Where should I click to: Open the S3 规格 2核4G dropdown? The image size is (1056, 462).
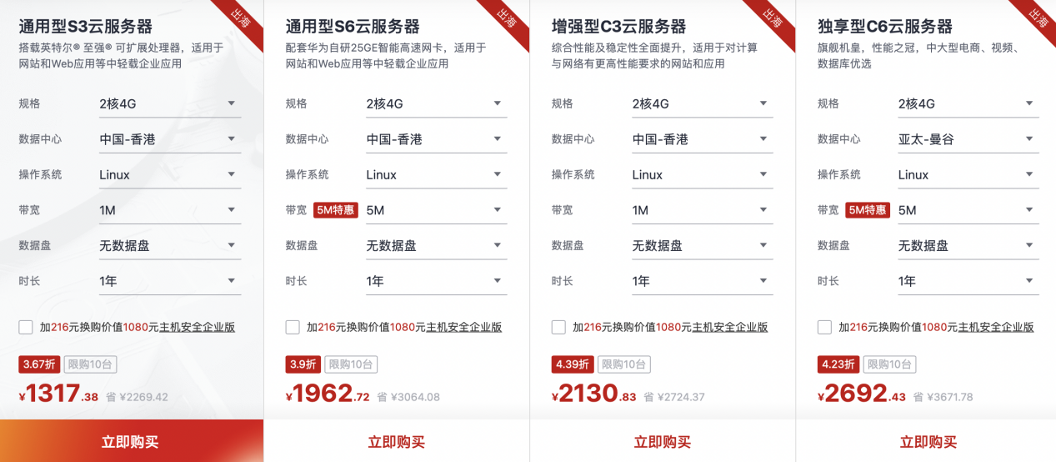(x=170, y=104)
